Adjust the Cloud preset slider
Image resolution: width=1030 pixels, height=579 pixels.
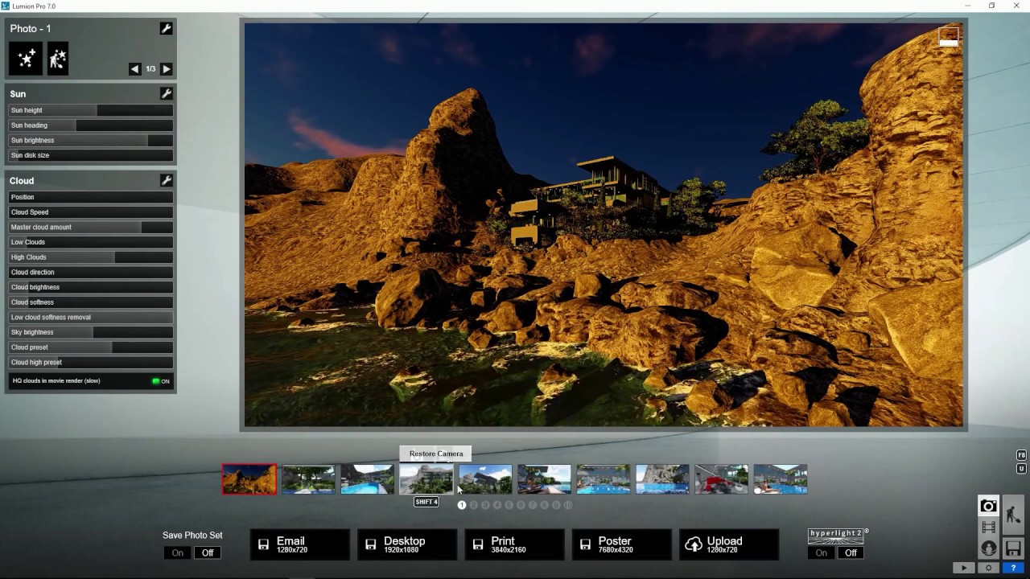pos(91,347)
